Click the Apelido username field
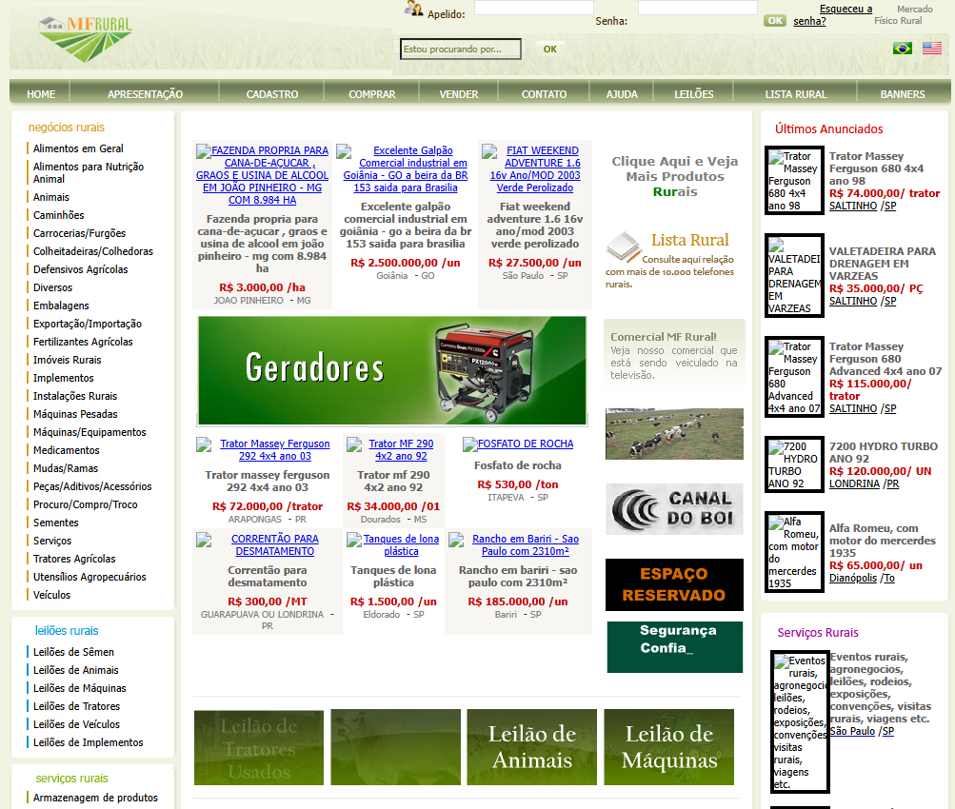 (533, 8)
